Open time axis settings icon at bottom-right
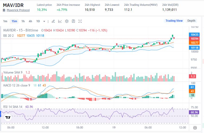The width and height of the screenshot is (204, 133). (x=195, y=127)
